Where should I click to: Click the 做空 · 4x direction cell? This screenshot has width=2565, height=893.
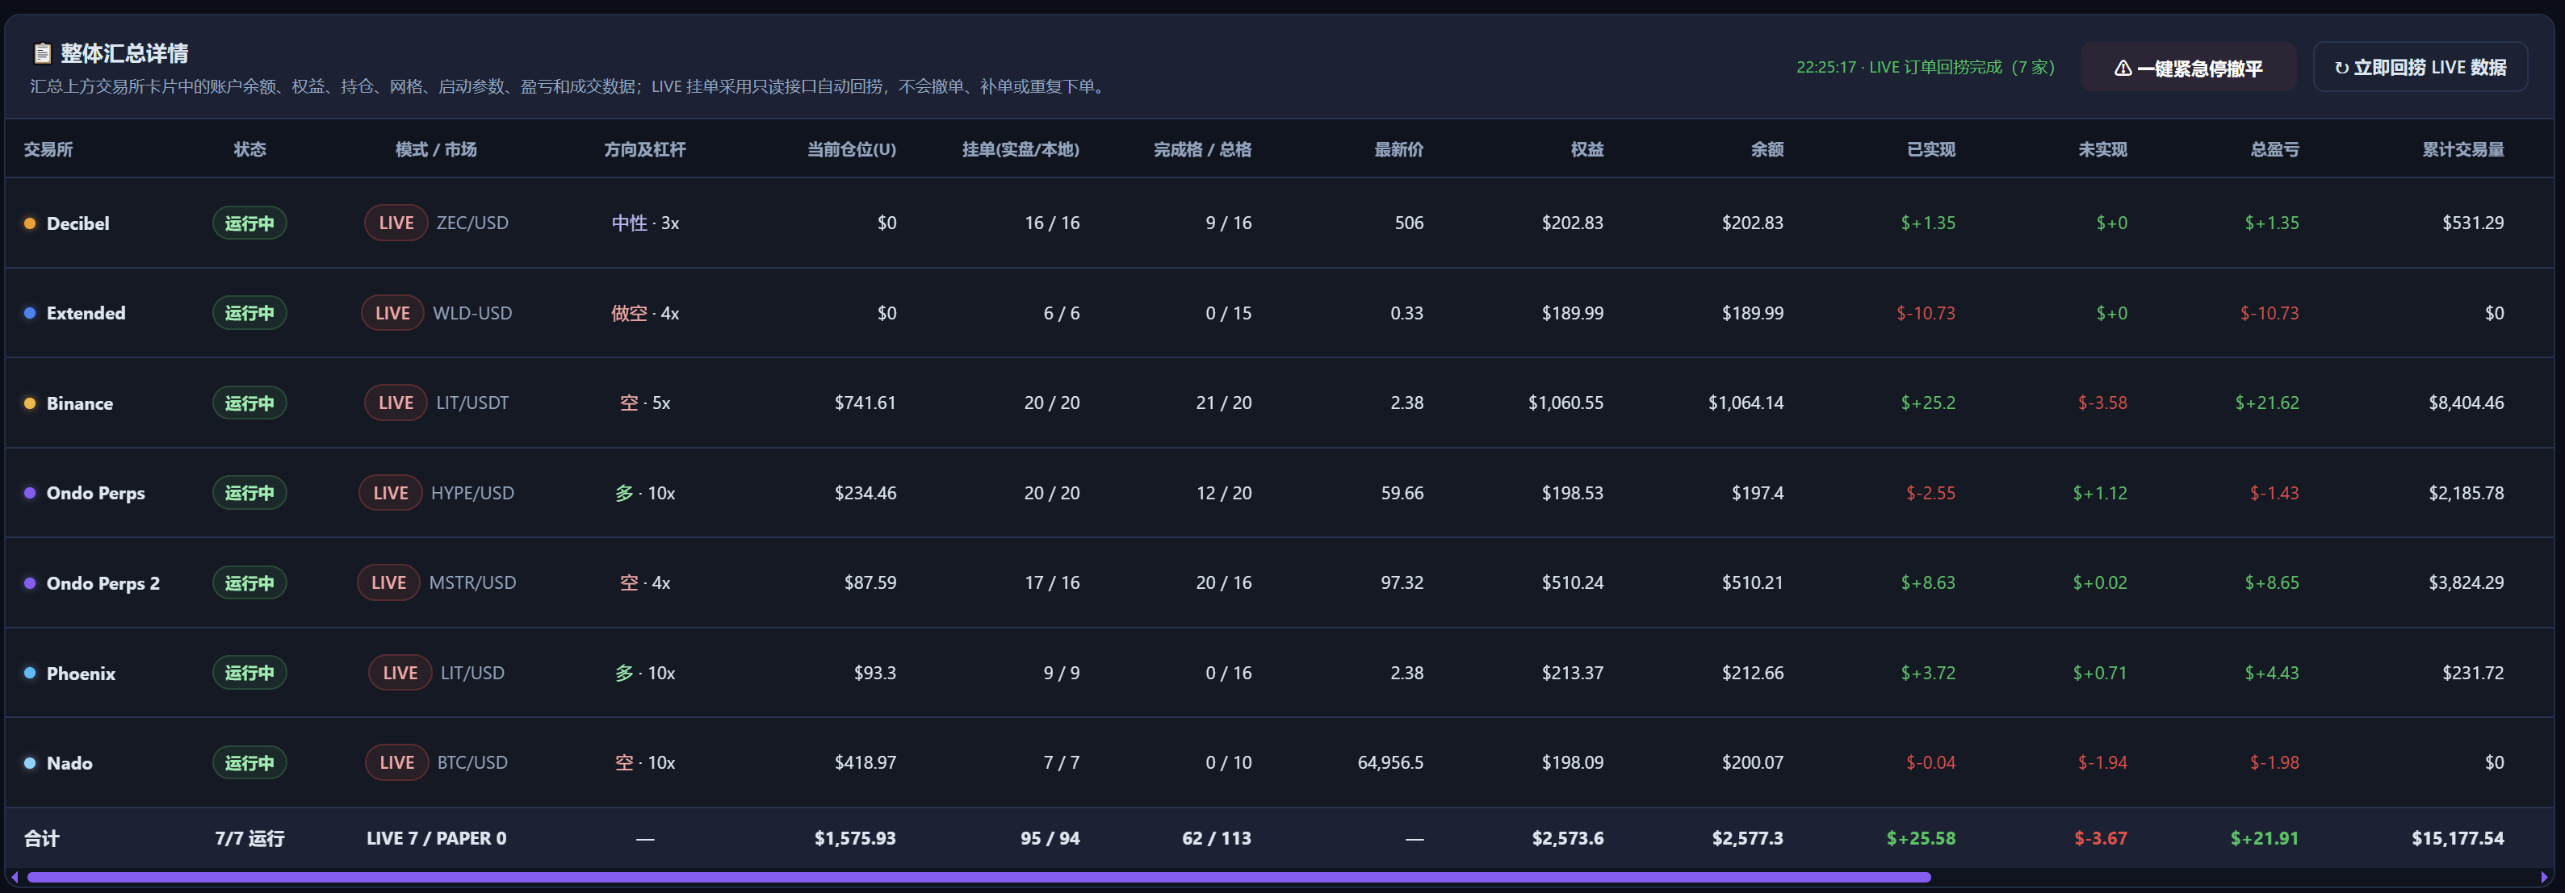645,313
